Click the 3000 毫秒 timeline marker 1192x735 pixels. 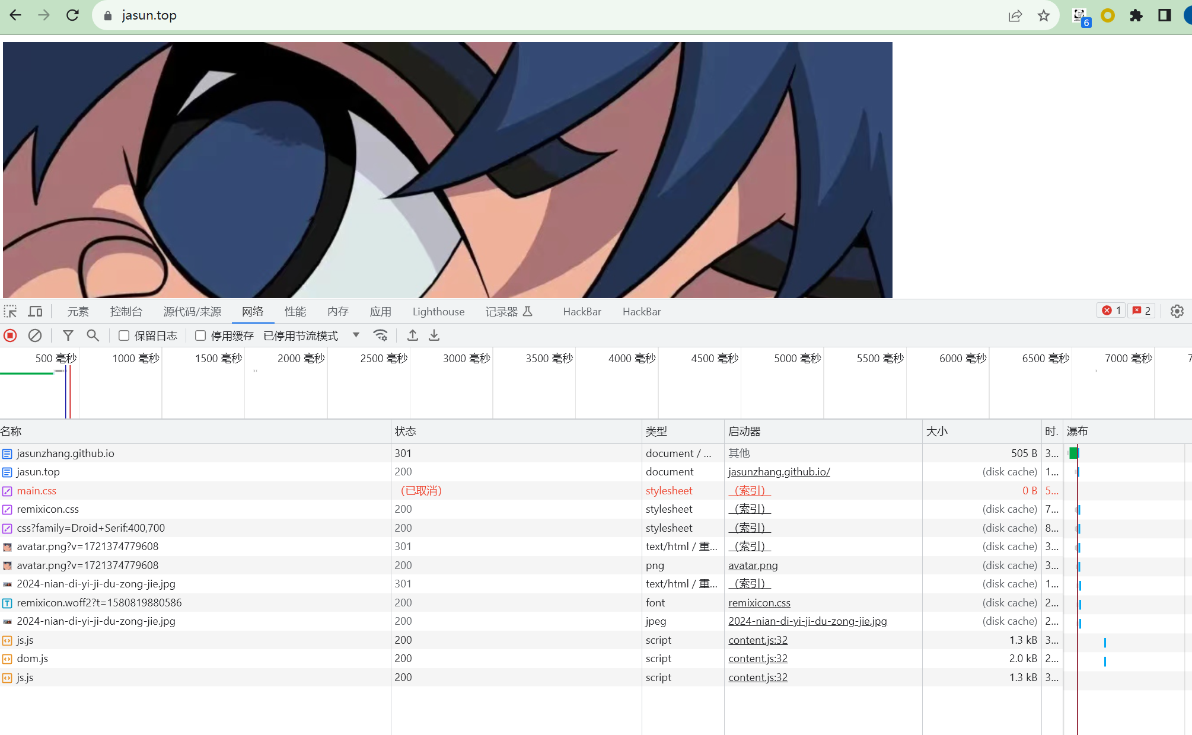click(x=467, y=359)
